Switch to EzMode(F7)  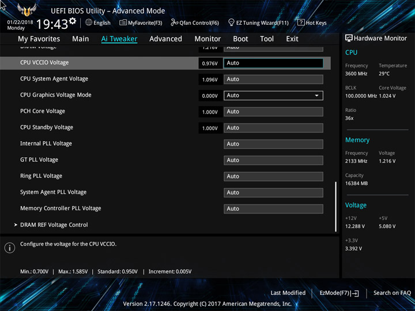click(x=339, y=293)
